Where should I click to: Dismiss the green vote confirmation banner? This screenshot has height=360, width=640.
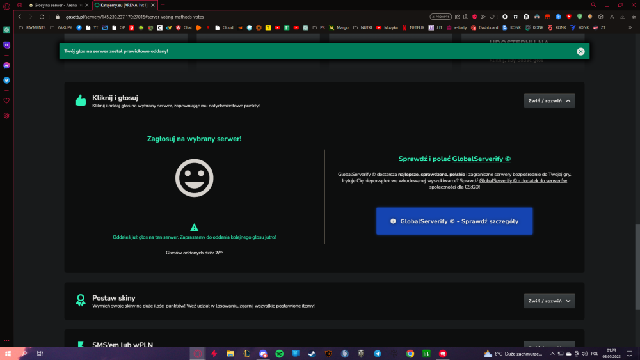point(580,51)
